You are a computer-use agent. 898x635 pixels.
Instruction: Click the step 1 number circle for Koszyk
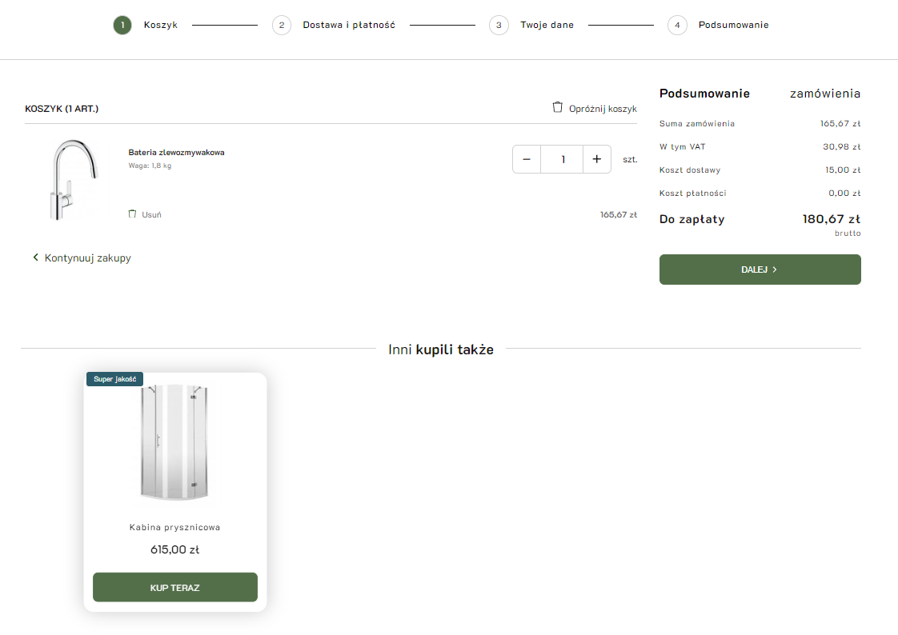pyautogui.click(x=122, y=26)
